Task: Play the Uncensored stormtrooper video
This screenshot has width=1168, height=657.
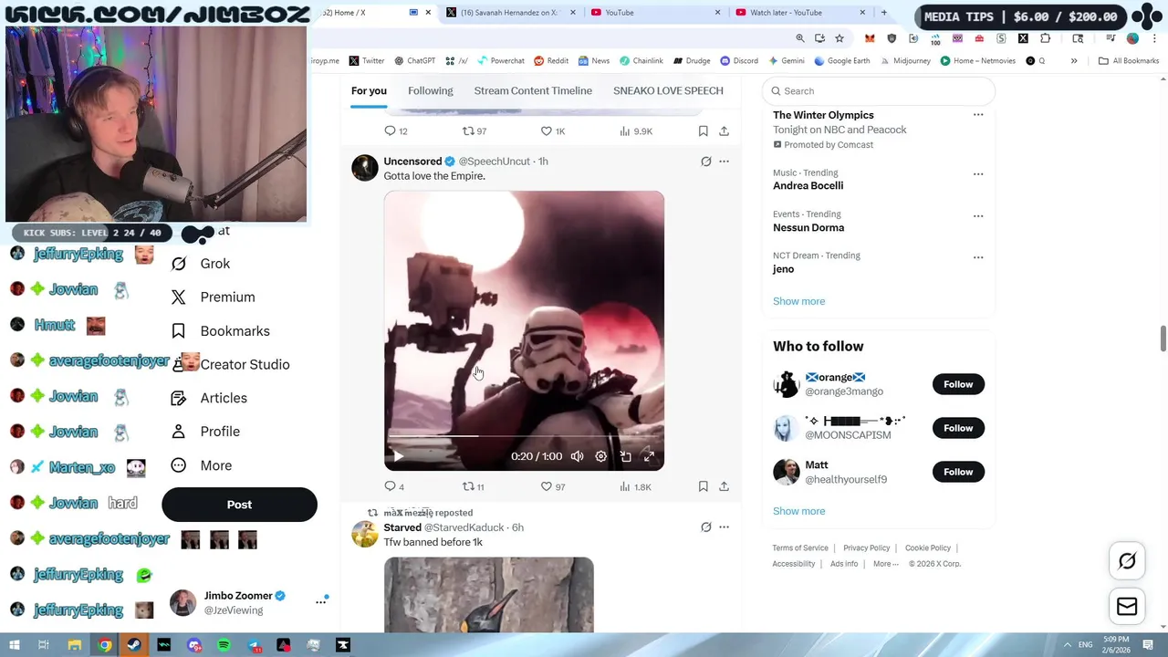Action: pyautogui.click(x=398, y=456)
